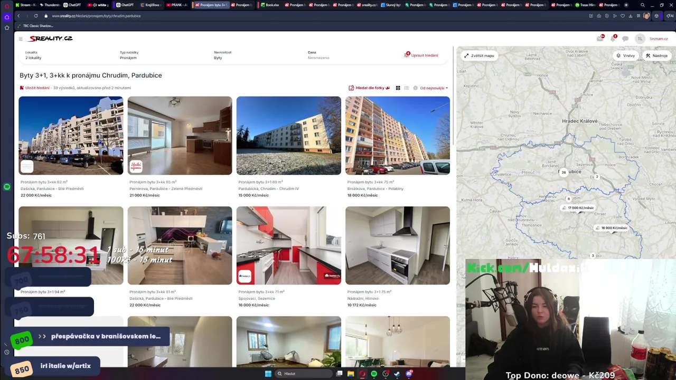Image resolution: width=676 pixels, height=380 pixels.
Task: Open Task View on the taskbar
Action: pyautogui.click(x=340, y=374)
